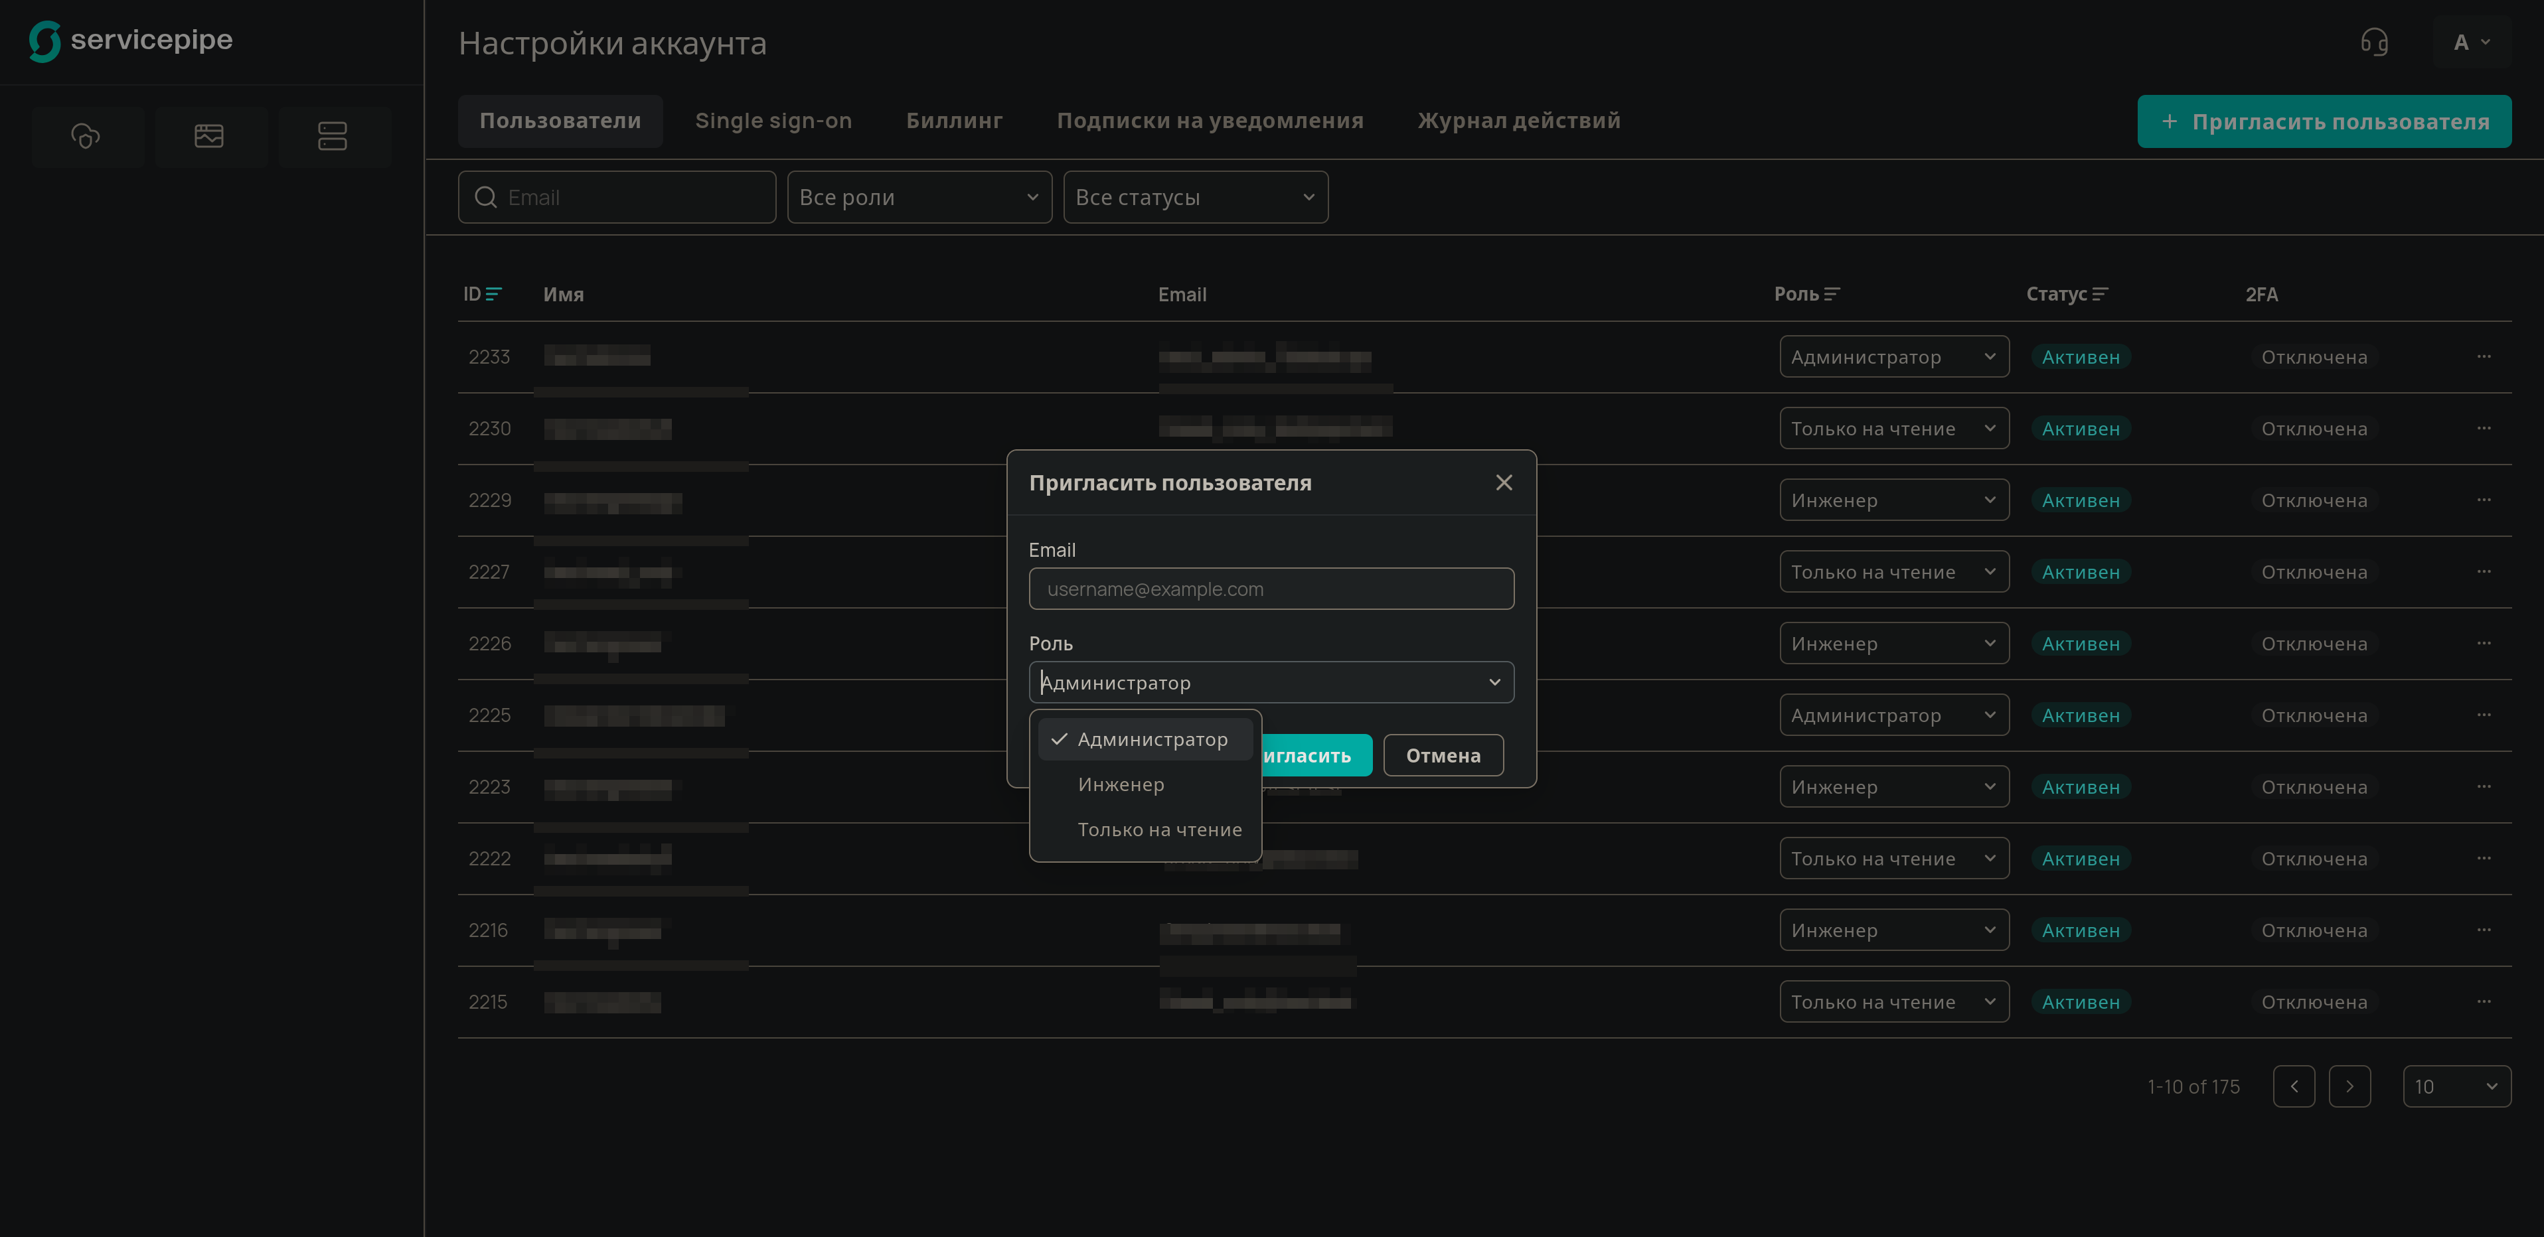Image resolution: width=2544 pixels, height=1237 pixels.
Task: Expand the Все статусы filter dropdown
Action: (x=1195, y=198)
